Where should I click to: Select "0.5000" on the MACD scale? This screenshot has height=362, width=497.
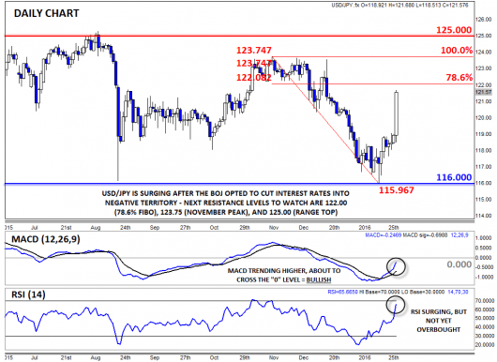[x=484, y=249]
